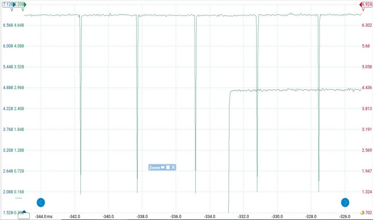373x220 pixels.
Task: Click the first green spike near -342.0
Action: pyautogui.click(x=81, y=109)
